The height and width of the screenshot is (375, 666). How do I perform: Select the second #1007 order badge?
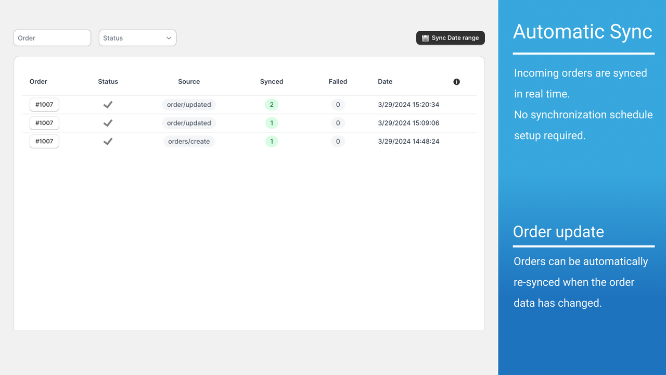click(x=44, y=123)
